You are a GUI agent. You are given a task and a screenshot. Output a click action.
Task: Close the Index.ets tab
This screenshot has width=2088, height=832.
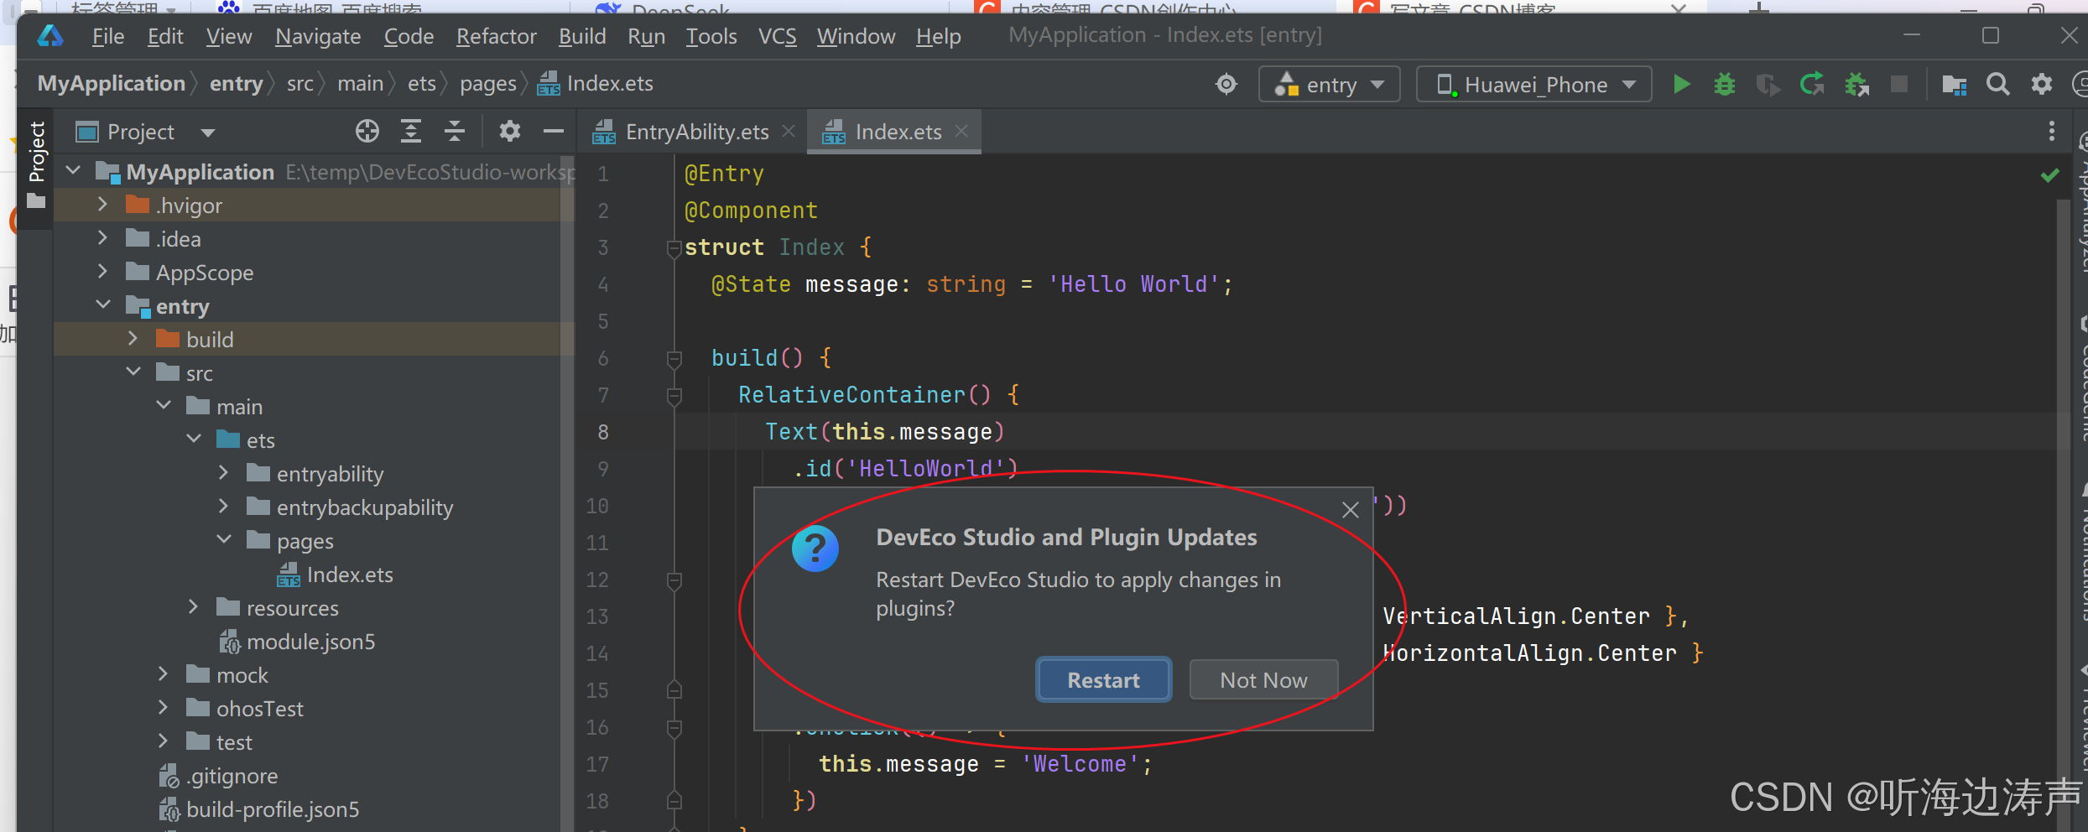[961, 132]
